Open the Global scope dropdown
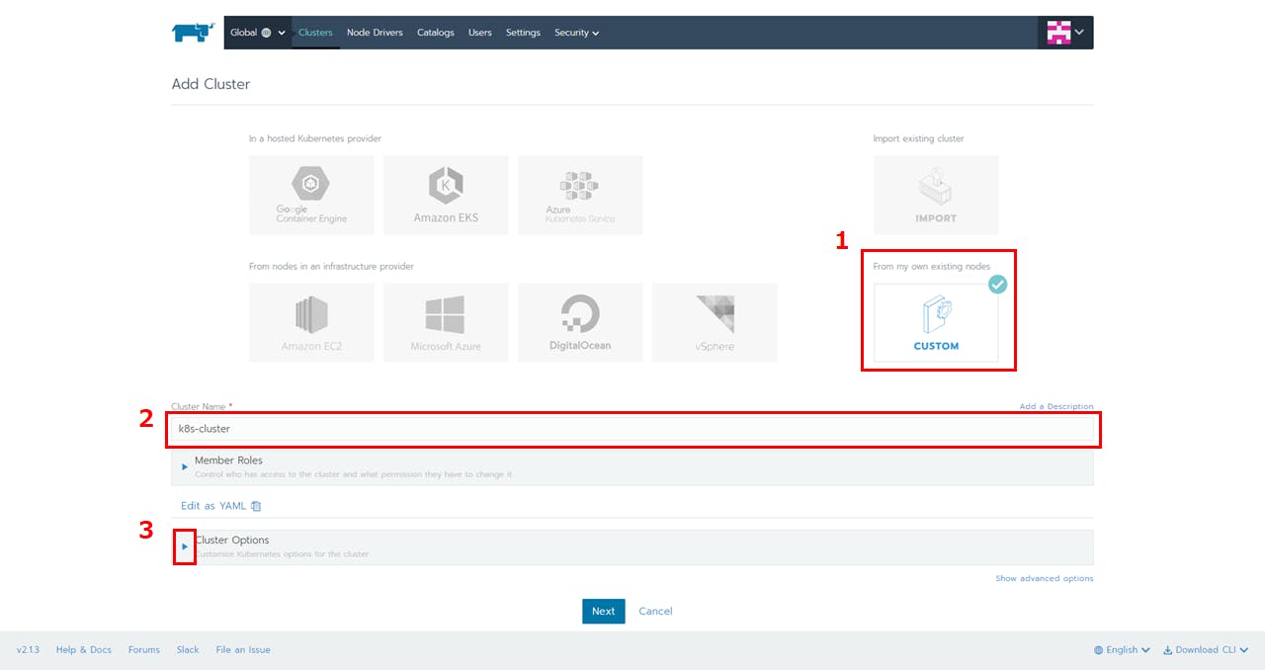This screenshot has width=1265, height=670. [258, 33]
